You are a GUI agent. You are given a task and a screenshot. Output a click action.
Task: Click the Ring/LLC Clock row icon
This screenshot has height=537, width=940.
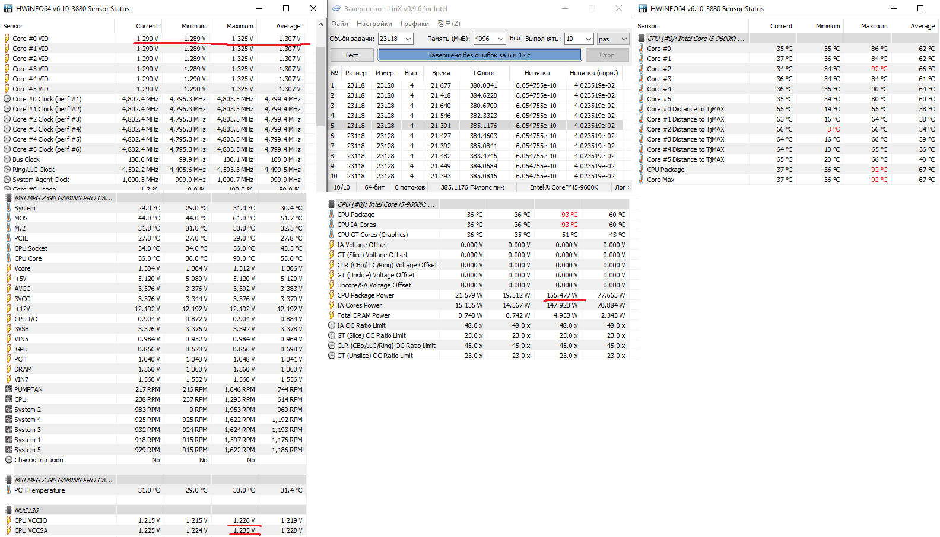(7, 170)
